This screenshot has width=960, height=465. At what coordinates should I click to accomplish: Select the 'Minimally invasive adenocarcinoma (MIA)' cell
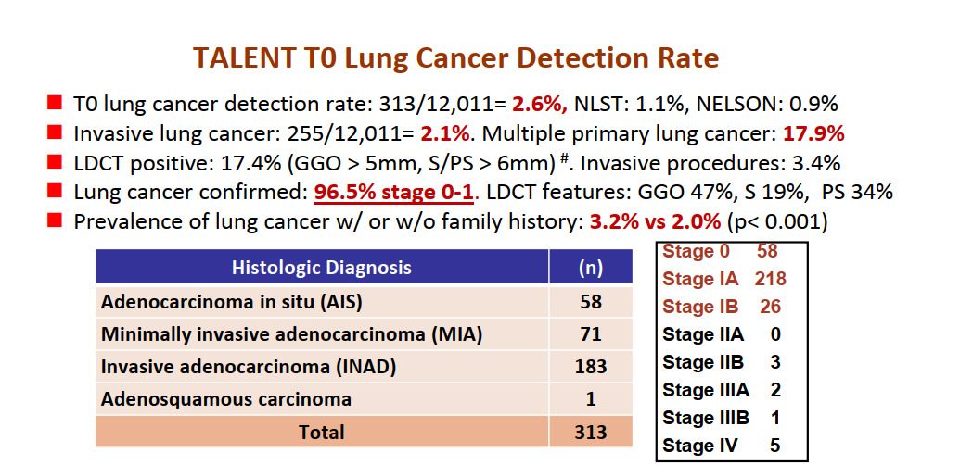[x=291, y=334]
